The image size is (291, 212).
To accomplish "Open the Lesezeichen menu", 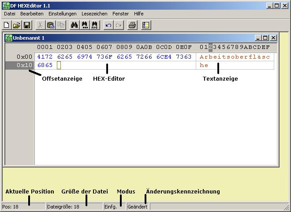I will pos(94,14).
